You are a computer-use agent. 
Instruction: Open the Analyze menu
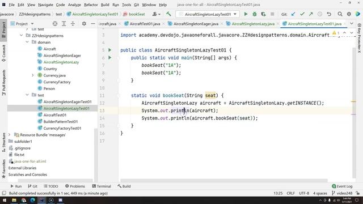pos(74,5)
